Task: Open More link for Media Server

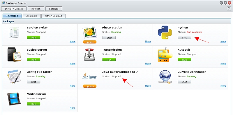Action: click(73, 108)
